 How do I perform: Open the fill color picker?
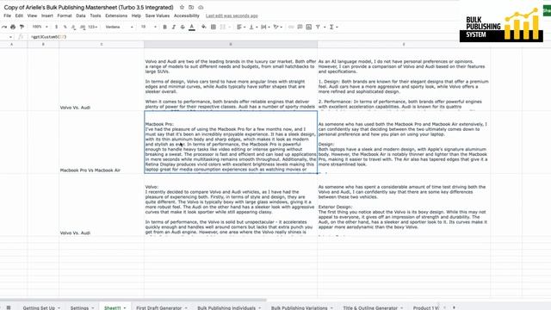click(x=204, y=27)
